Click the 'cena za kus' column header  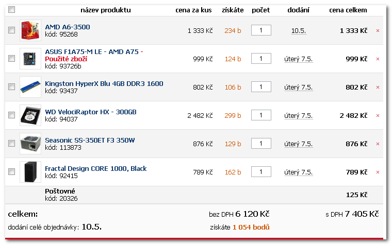[193, 10]
